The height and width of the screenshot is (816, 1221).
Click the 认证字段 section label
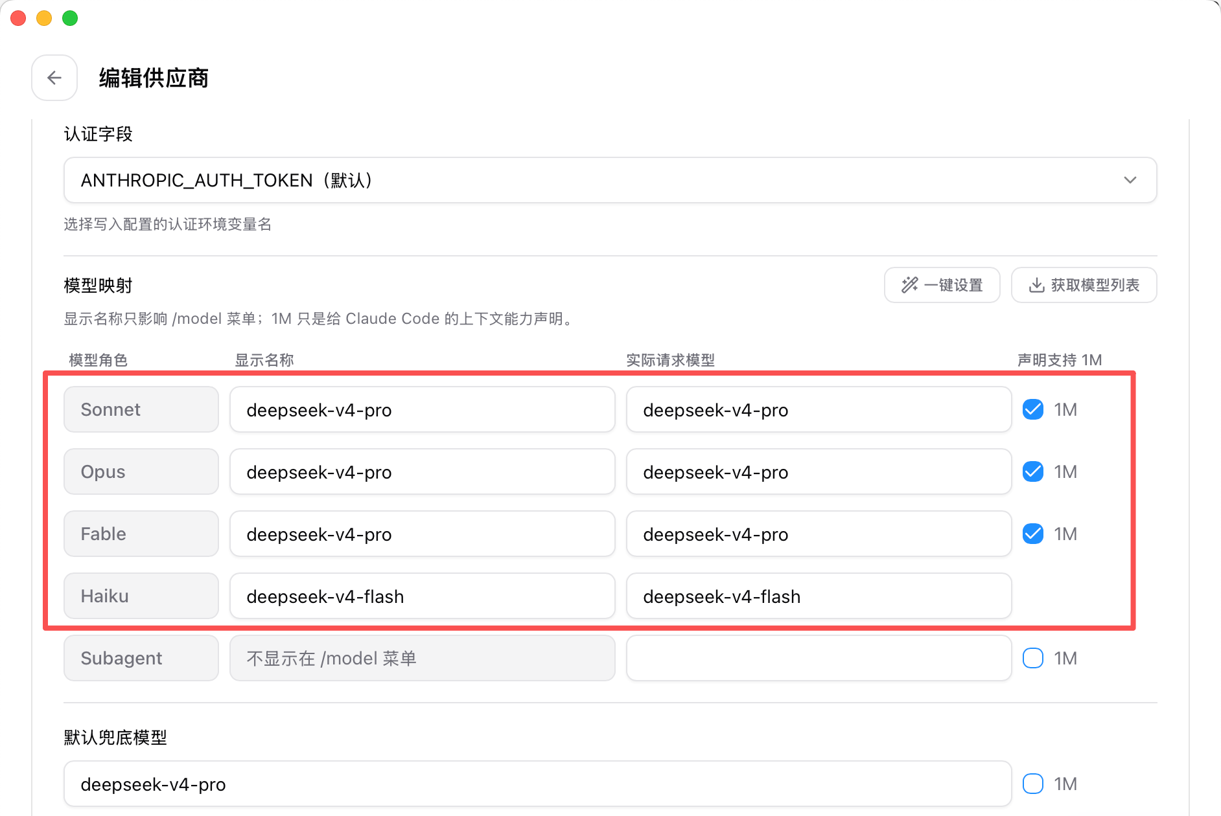click(98, 134)
